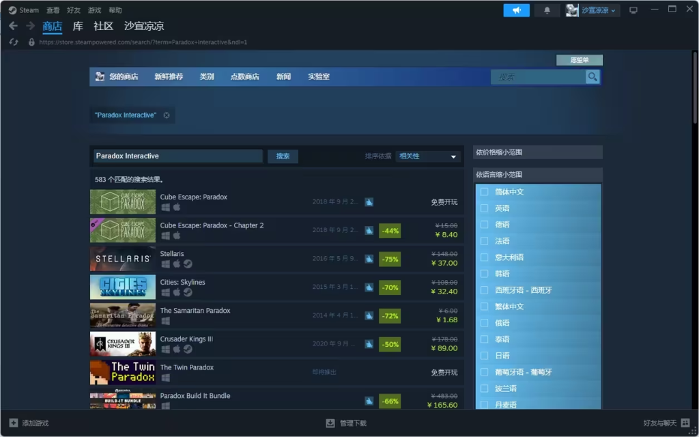Click the add game plus icon
The image size is (699, 437).
click(14, 423)
